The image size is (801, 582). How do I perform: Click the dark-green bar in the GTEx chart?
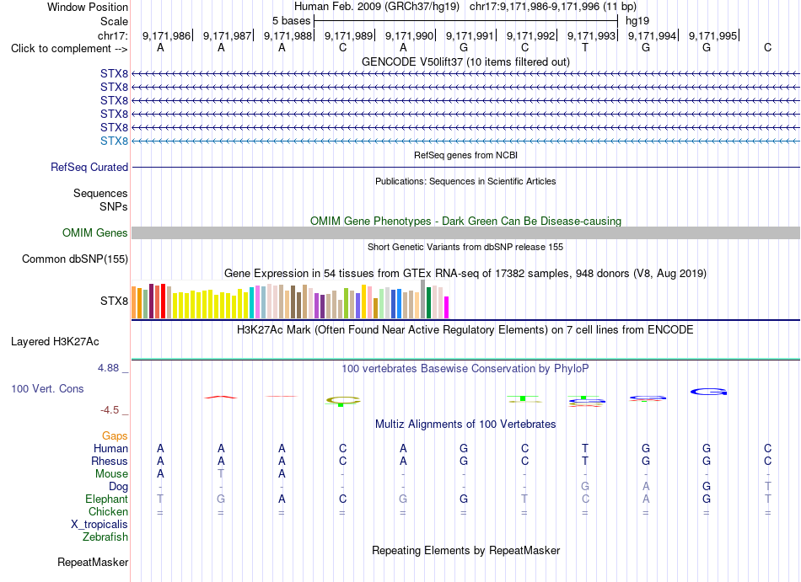pyautogui.click(x=428, y=303)
